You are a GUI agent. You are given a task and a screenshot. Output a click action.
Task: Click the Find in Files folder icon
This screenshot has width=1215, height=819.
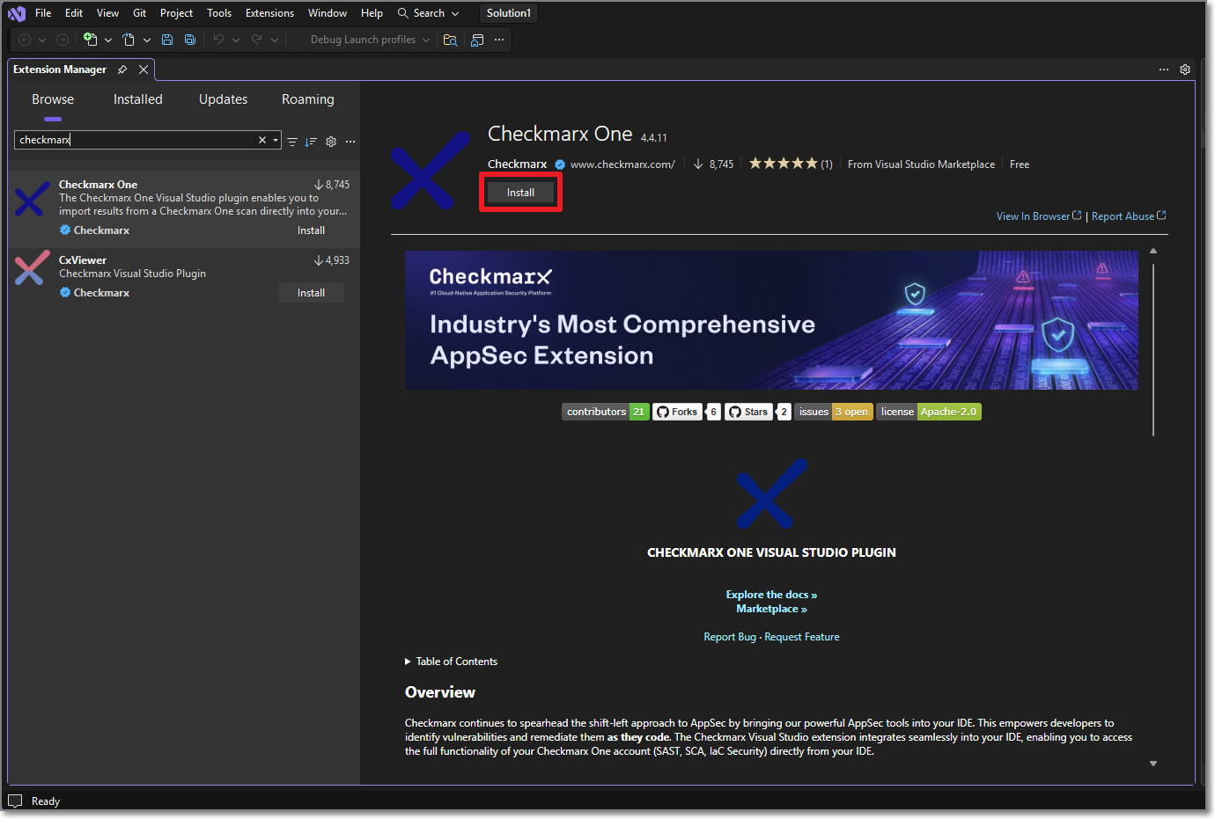(450, 40)
